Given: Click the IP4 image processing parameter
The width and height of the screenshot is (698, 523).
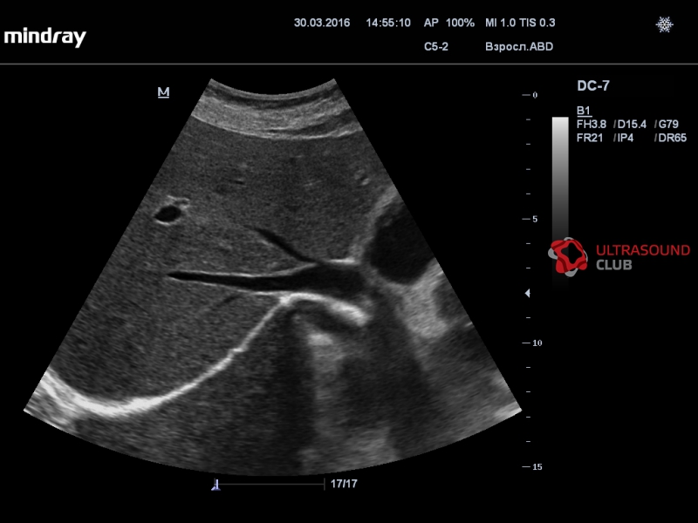Looking at the screenshot, I should point(625,138).
